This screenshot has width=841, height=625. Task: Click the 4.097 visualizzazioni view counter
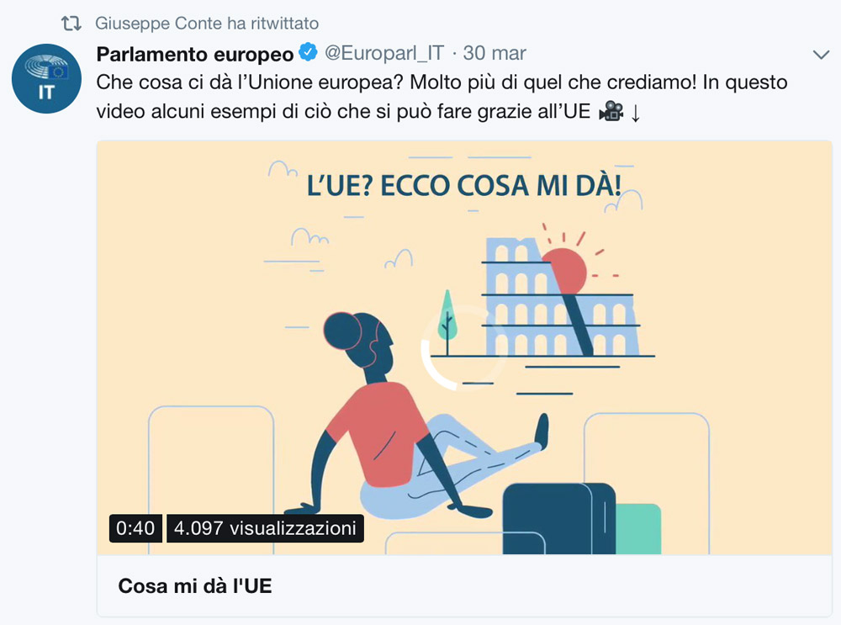(x=265, y=528)
